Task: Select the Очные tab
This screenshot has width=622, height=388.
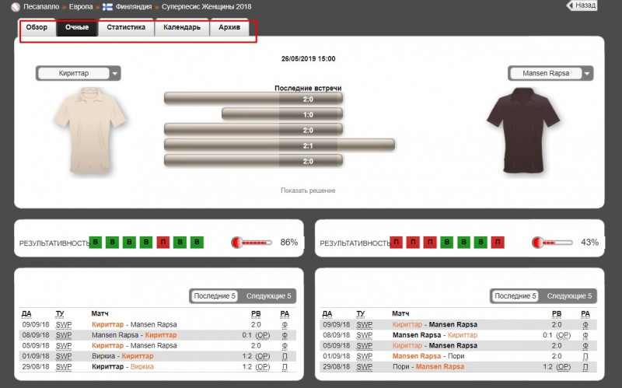Action: (77, 27)
